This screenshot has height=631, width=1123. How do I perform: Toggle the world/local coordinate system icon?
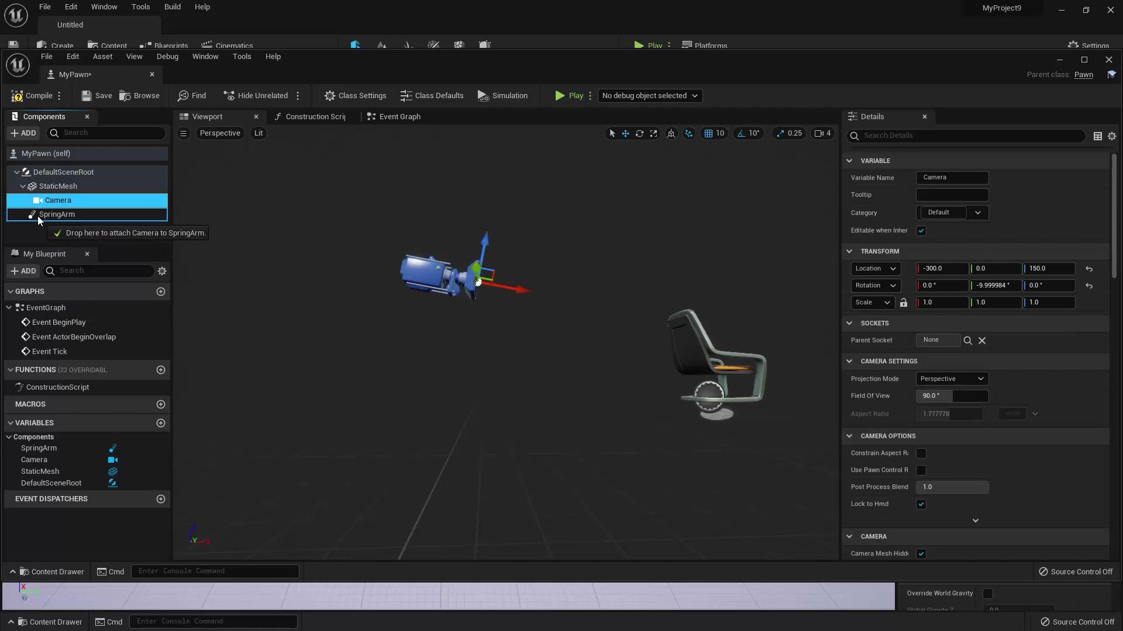pyautogui.click(x=671, y=133)
